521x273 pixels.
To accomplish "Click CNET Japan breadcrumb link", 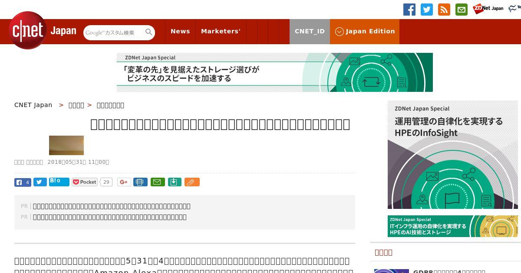I will point(33,105).
